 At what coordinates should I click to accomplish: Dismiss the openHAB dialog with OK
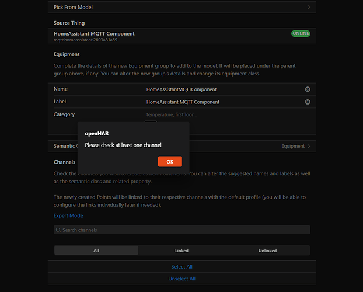click(x=170, y=162)
